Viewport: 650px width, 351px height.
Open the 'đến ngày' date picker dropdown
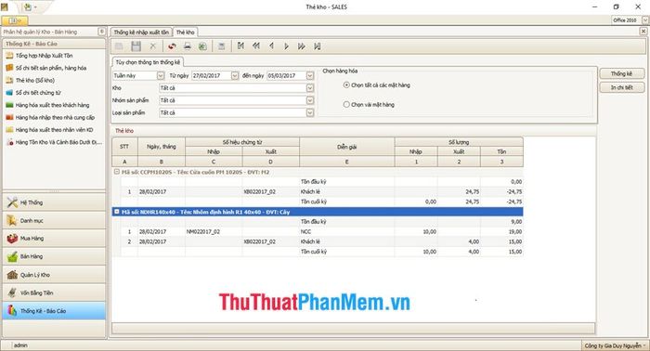coord(309,75)
